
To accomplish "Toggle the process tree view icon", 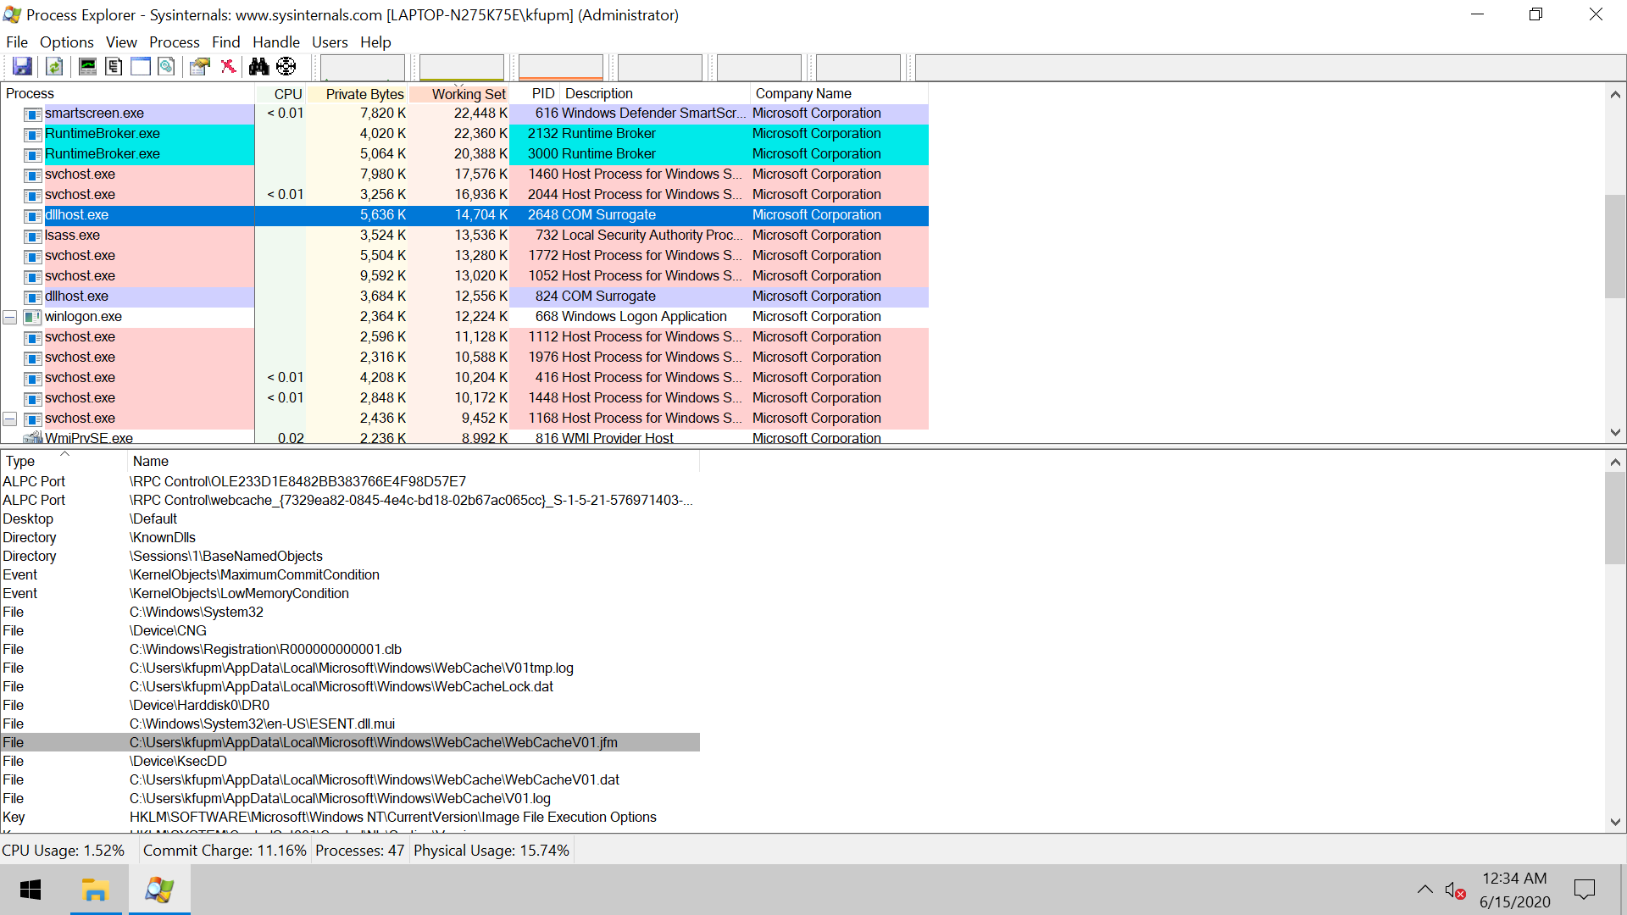I will click(114, 66).
